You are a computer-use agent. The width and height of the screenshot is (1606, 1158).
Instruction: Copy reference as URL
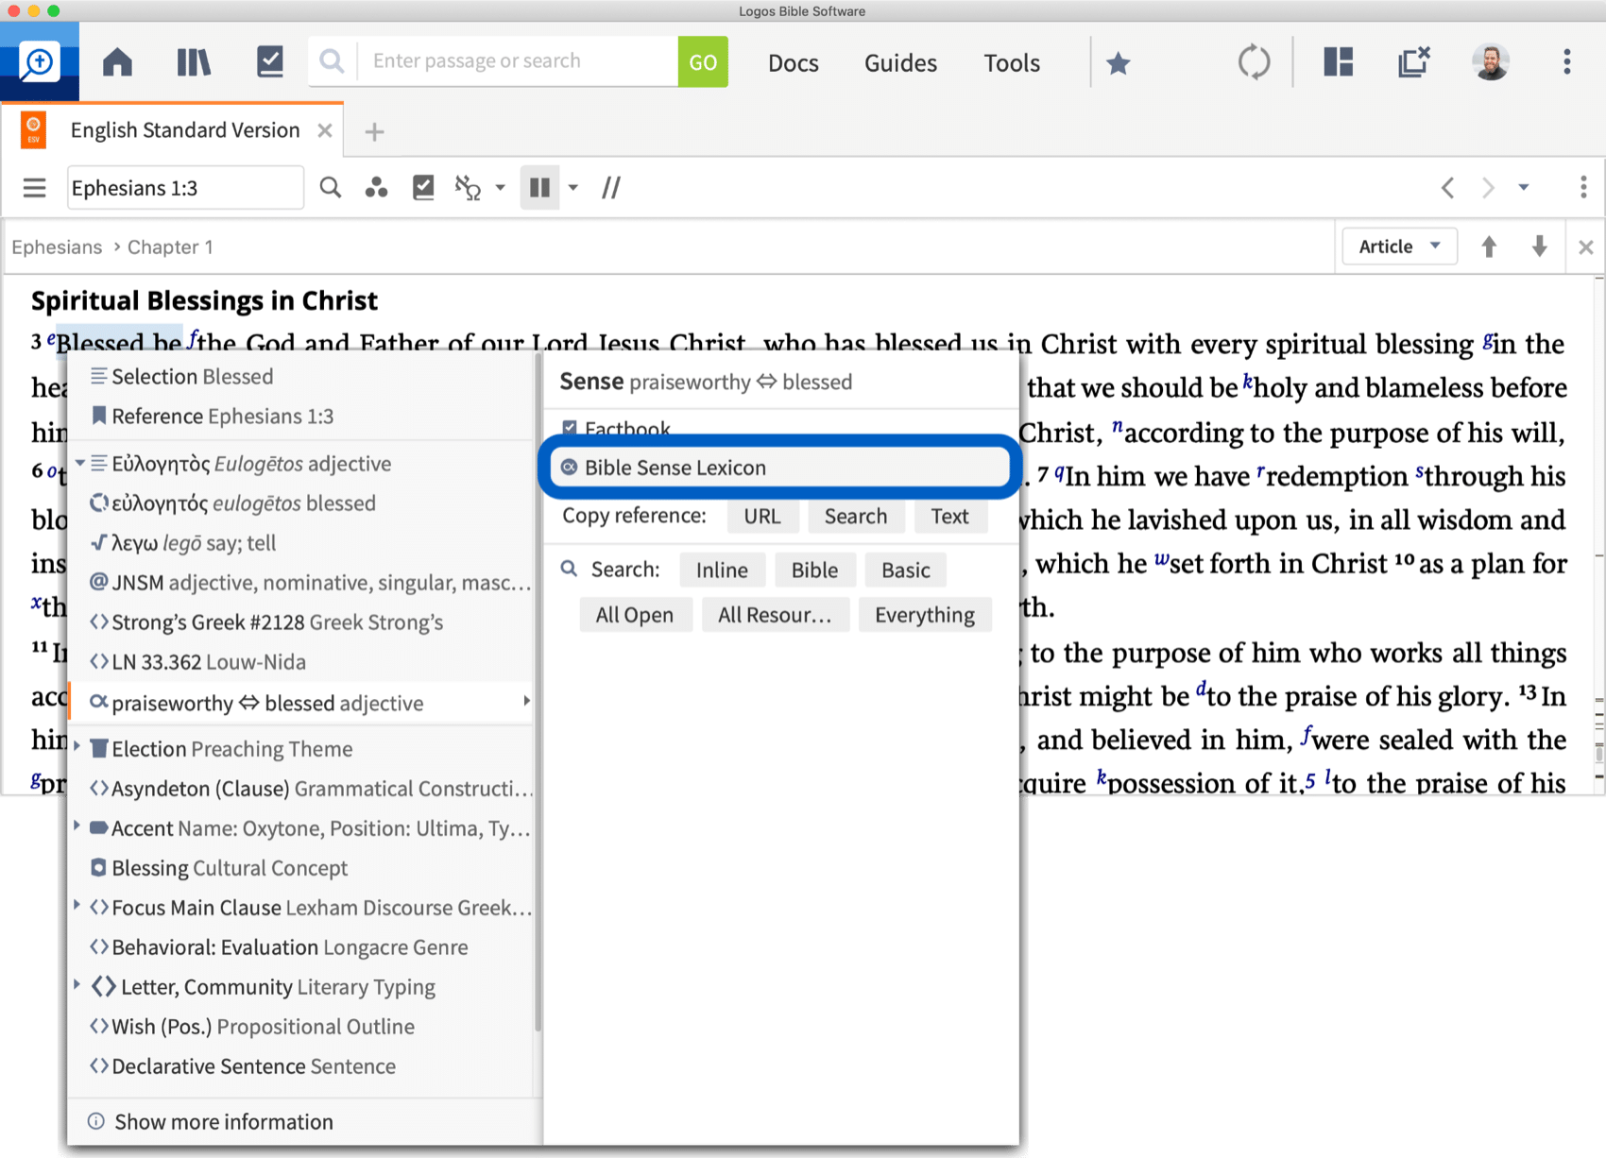click(x=762, y=517)
